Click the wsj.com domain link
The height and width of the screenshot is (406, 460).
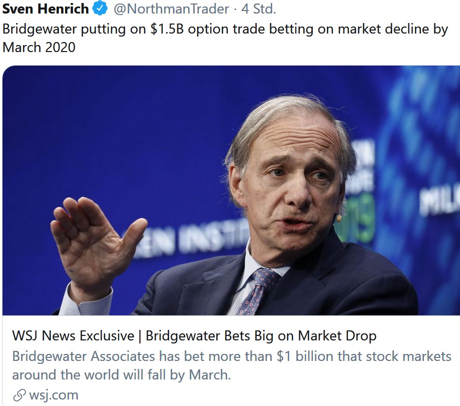coord(54,395)
